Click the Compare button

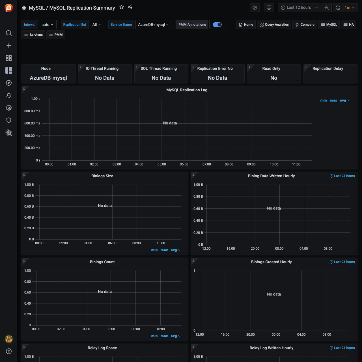click(305, 25)
